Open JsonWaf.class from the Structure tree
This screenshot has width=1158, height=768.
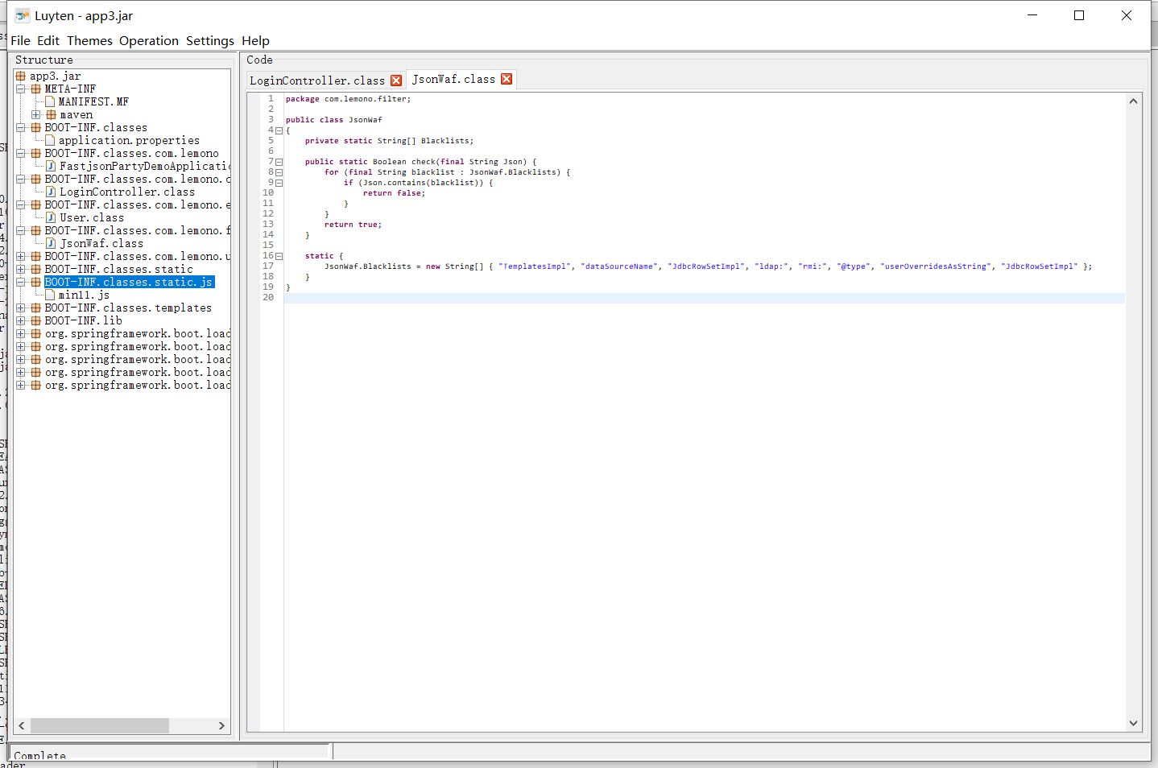tap(101, 243)
